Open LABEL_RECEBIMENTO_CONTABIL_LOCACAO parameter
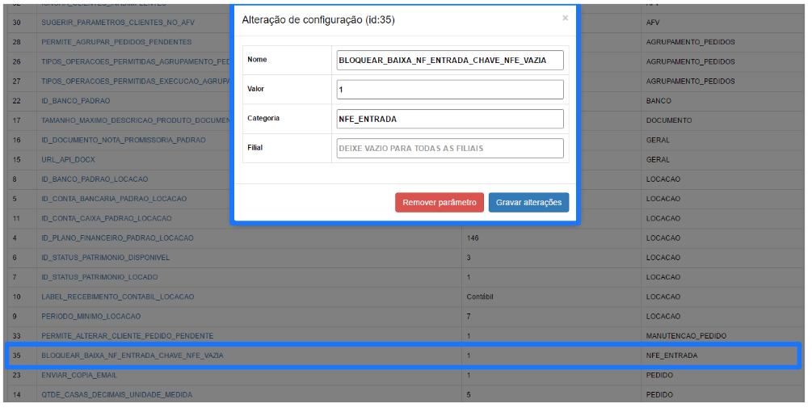Screen dimensions: 812x408 [117, 297]
